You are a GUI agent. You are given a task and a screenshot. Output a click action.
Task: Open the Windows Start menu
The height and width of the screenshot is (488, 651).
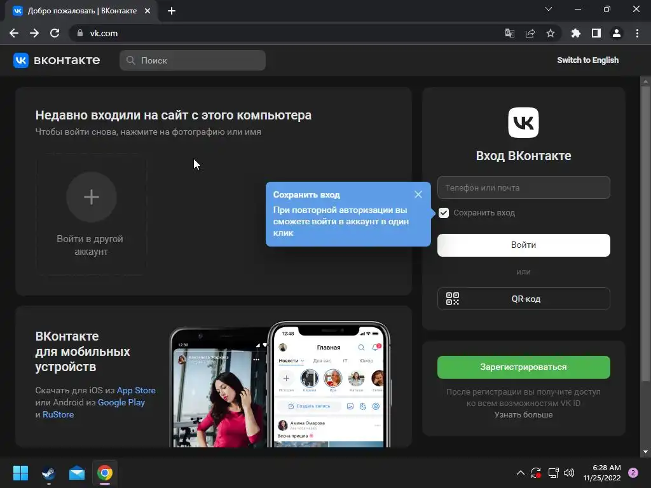click(x=20, y=473)
